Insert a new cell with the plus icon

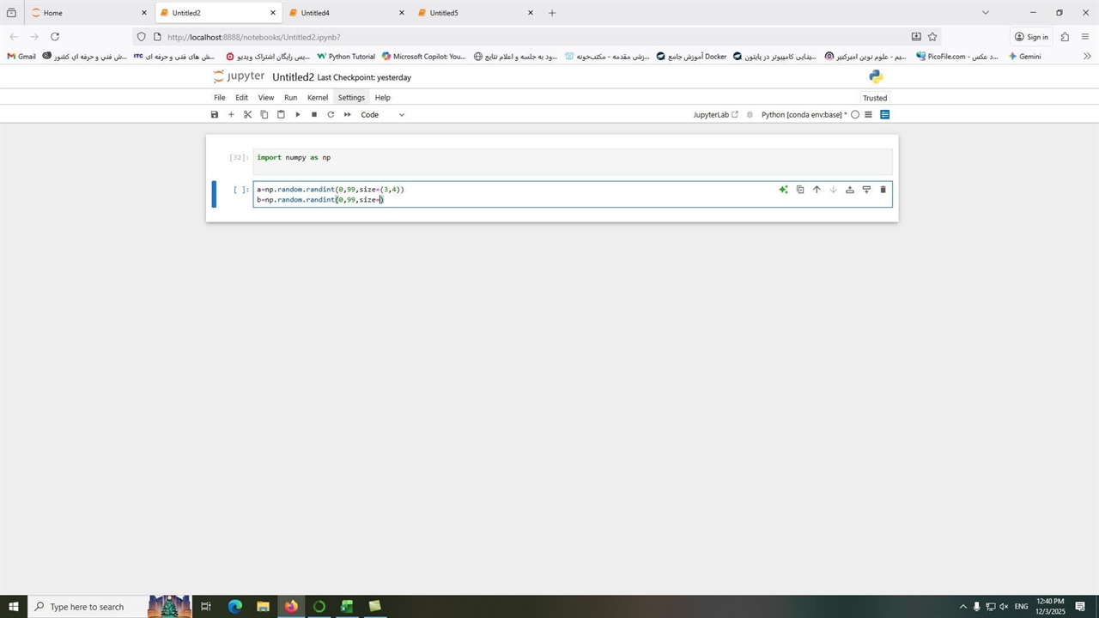coord(231,114)
